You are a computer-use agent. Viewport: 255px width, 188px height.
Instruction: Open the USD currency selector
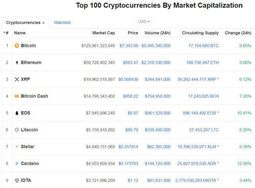(x=144, y=21)
